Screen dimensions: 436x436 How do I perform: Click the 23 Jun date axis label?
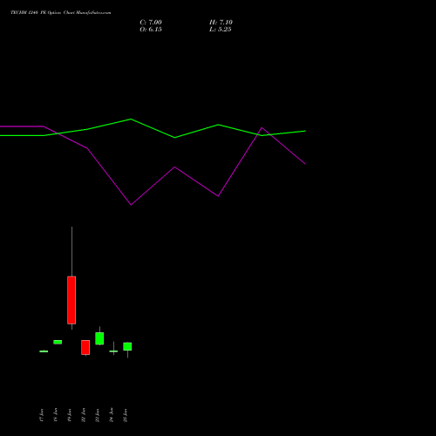point(98,415)
